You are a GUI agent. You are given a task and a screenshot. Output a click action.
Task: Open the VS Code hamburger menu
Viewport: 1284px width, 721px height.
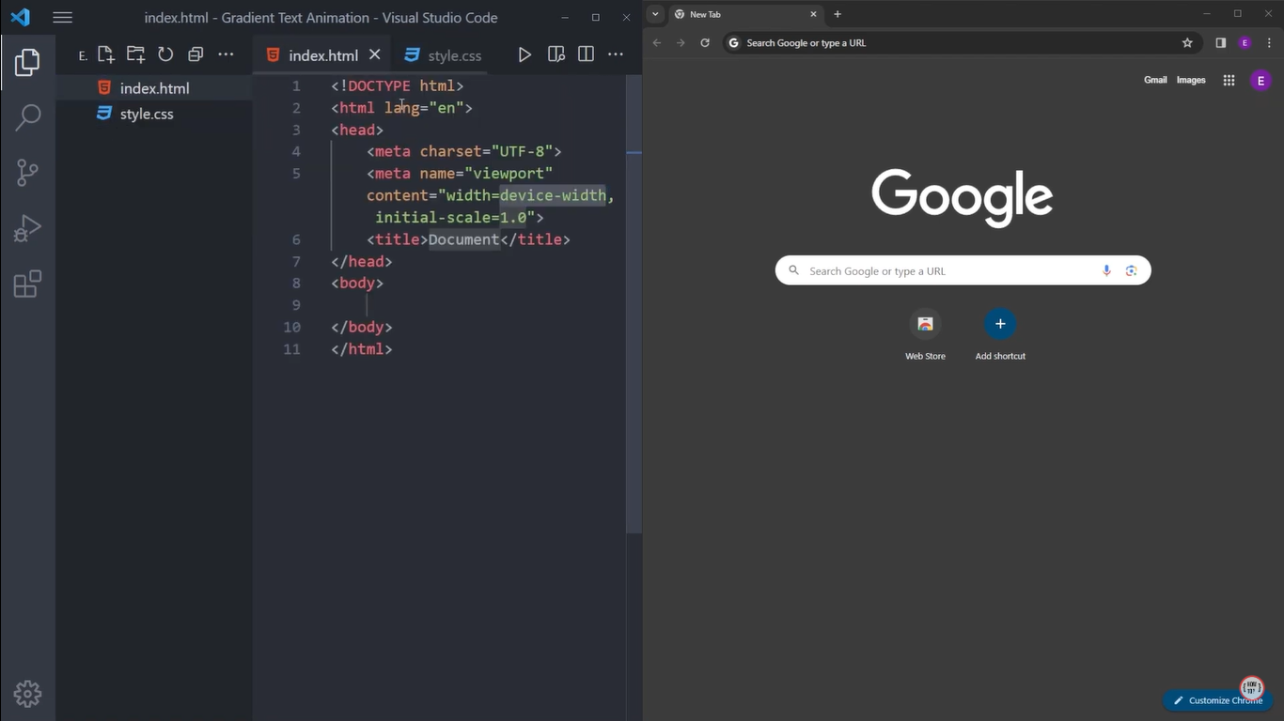[x=62, y=17]
